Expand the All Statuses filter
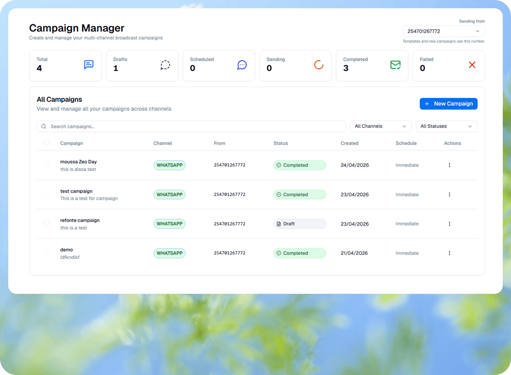Viewport: 511px width, 375px height. (447, 126)
